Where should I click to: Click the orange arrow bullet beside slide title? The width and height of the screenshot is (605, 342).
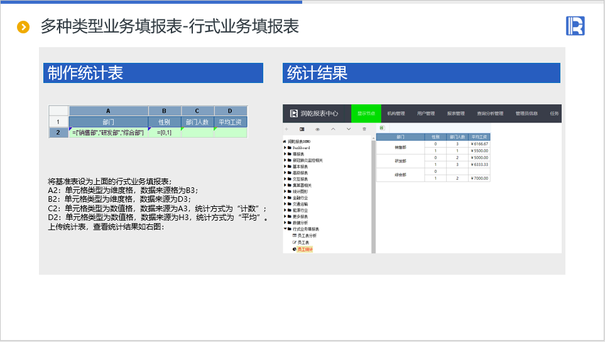pyautogui.click(x=23, y=27)
